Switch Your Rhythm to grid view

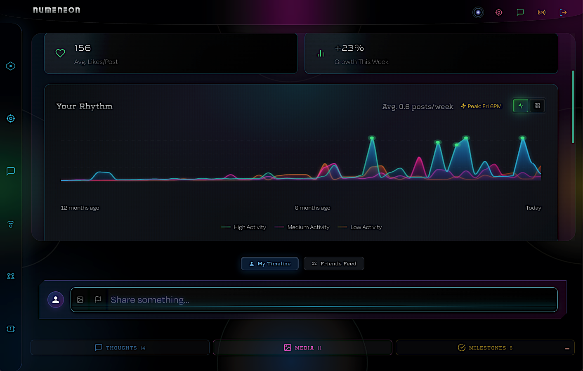pyautogui.click(x=537, y=106)
